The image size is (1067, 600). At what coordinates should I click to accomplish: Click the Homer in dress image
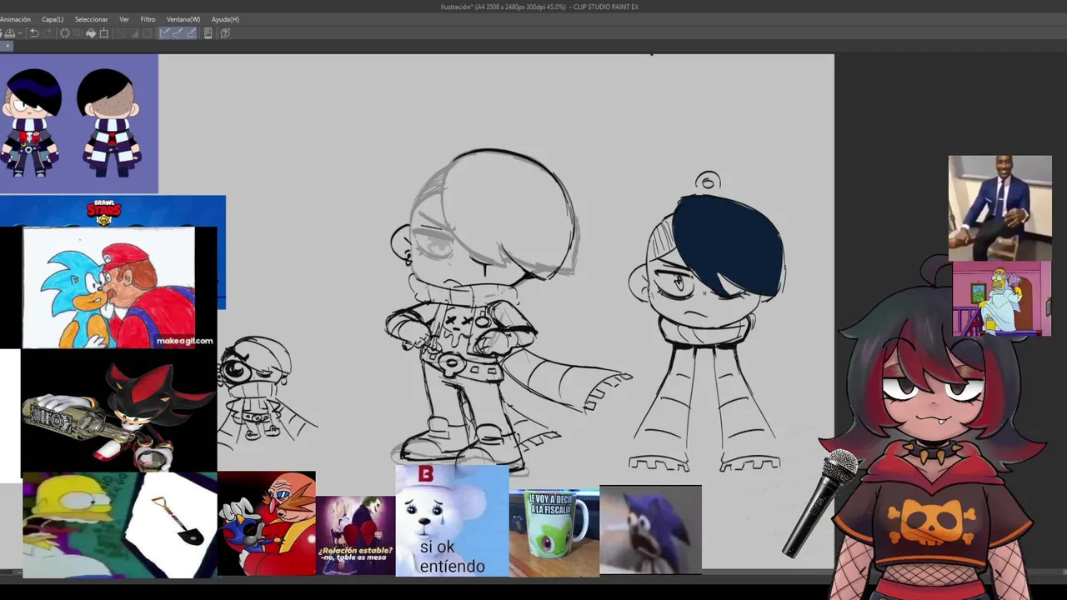click(1002, 298)
